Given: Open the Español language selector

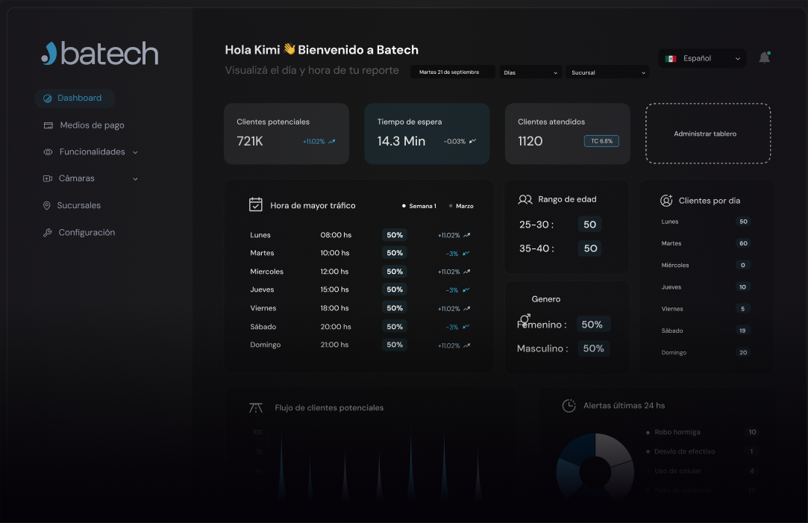Looking at the screenshot, I should point(701,57).
